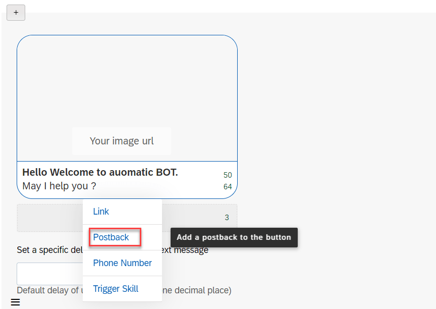The image size is (436, 309).
Task: Edit the "Hello Welcome to auomatic BOT." title
Action: [100, 172]
